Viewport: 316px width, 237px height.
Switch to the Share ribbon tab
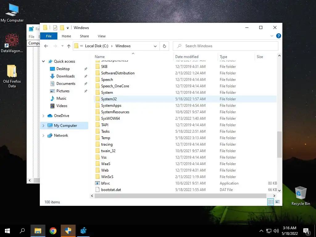84,36
